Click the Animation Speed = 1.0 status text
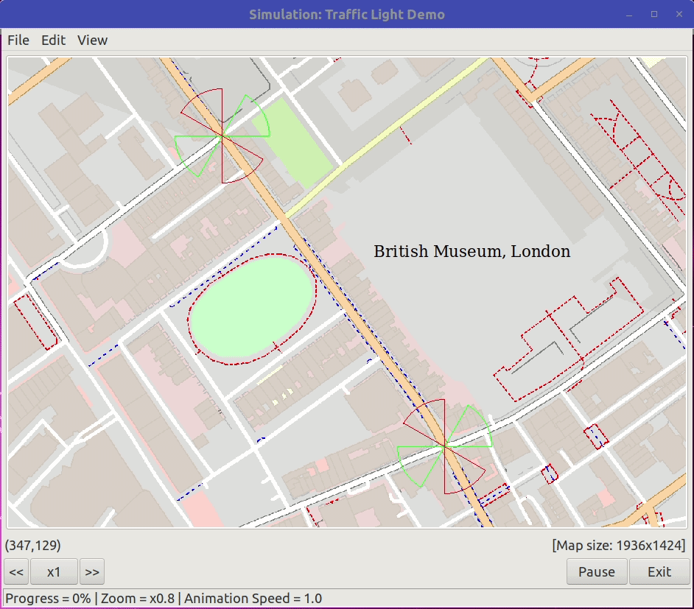Screen dimensions: 694x609 [253, 599]
